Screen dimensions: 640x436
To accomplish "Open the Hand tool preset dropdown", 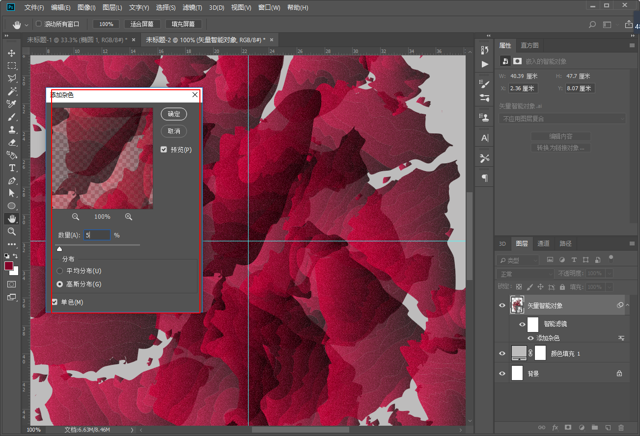I will (26, 25).
